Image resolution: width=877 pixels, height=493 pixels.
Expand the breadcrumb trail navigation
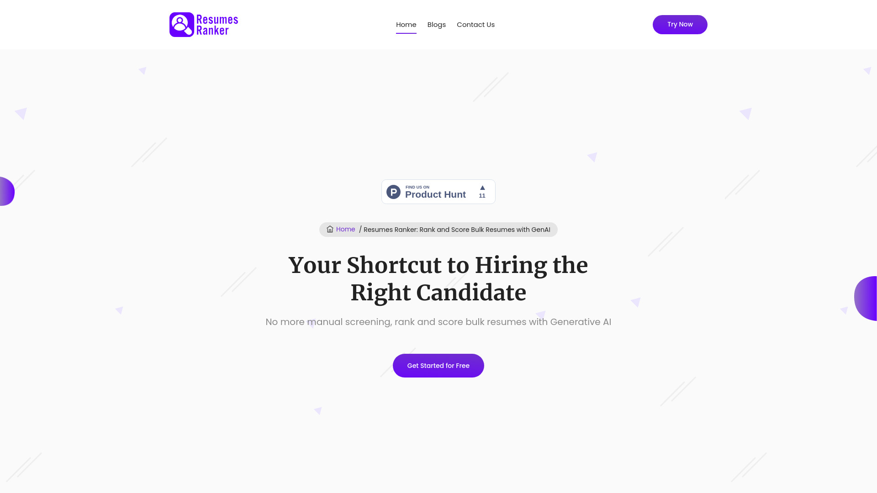438,229
